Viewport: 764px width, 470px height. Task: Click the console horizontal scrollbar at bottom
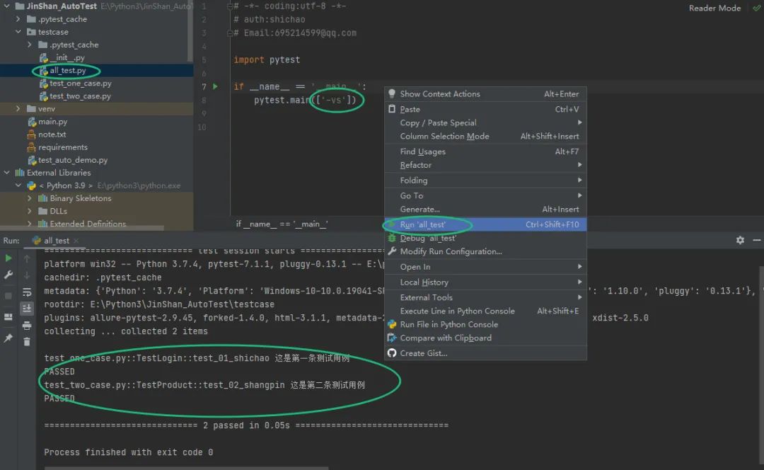187,468
